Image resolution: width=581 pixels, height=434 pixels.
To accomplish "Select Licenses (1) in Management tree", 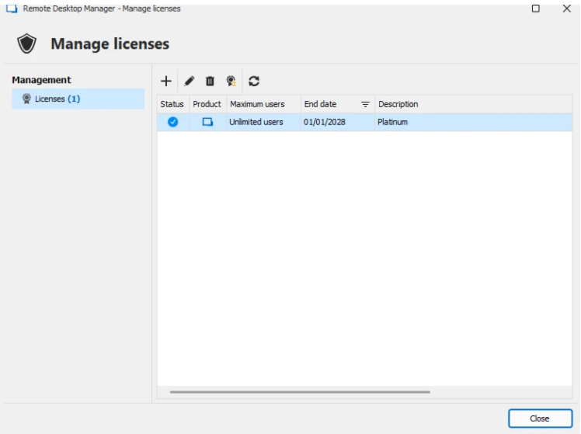I will [x=57, y=99].
